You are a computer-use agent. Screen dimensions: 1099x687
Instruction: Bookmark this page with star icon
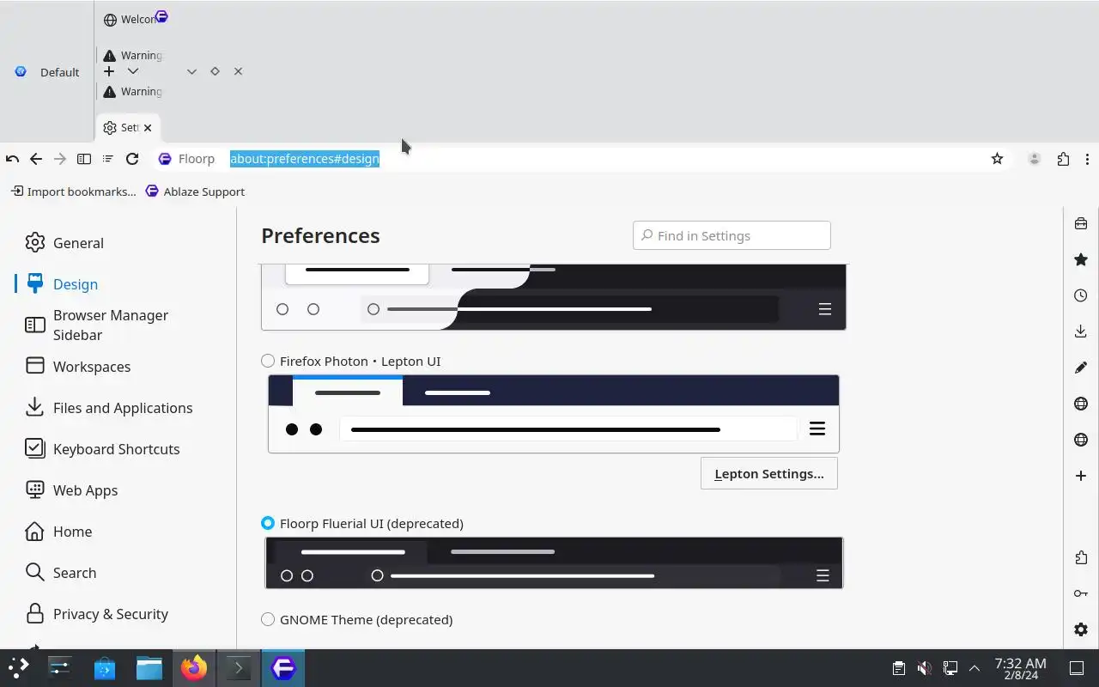(997, 159)
